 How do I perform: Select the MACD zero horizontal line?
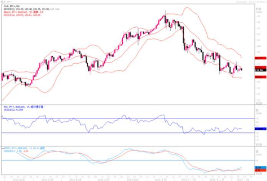click(x=115, y=160)
